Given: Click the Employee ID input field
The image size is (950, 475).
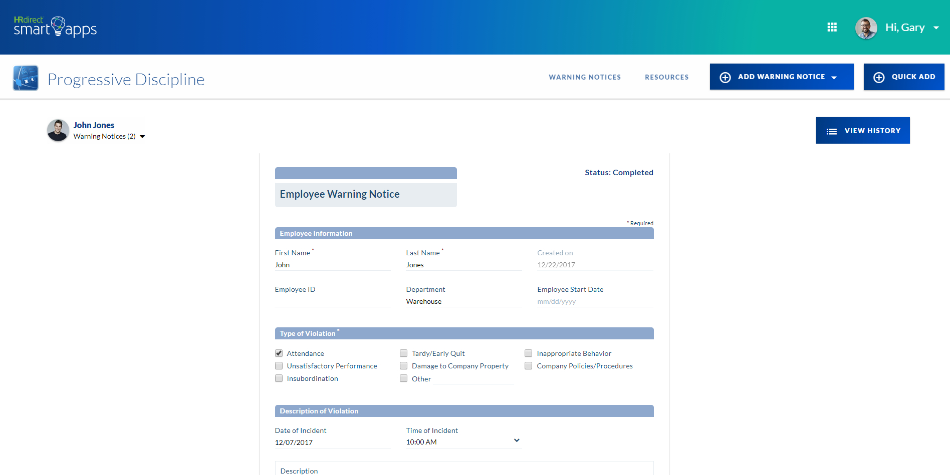Looking at the screenshot, I should click(332, 301).
